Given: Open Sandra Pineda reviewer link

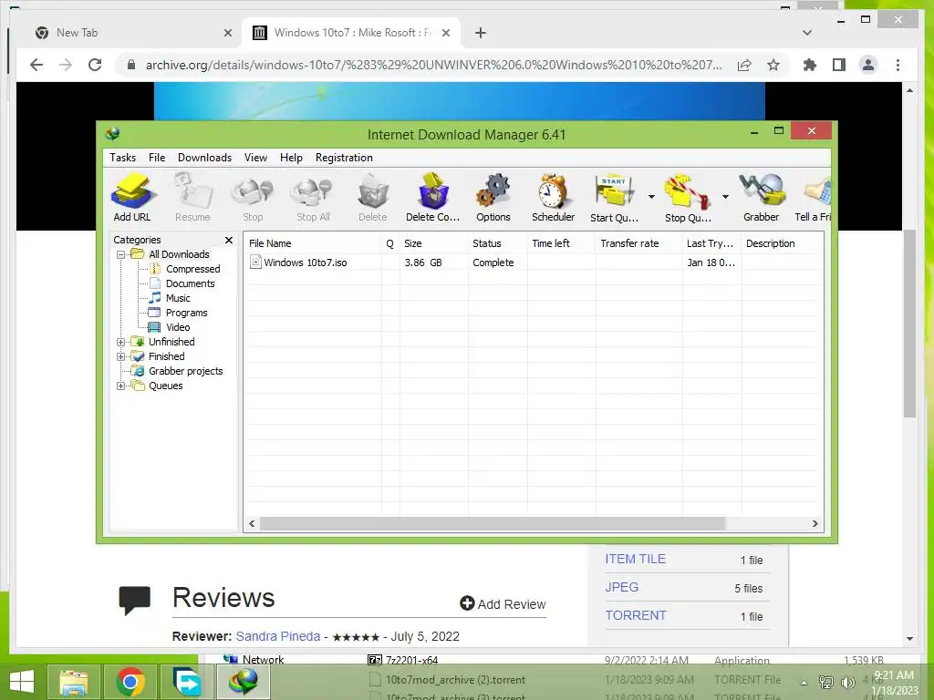Looking at the screenshot, I should 278,636.
